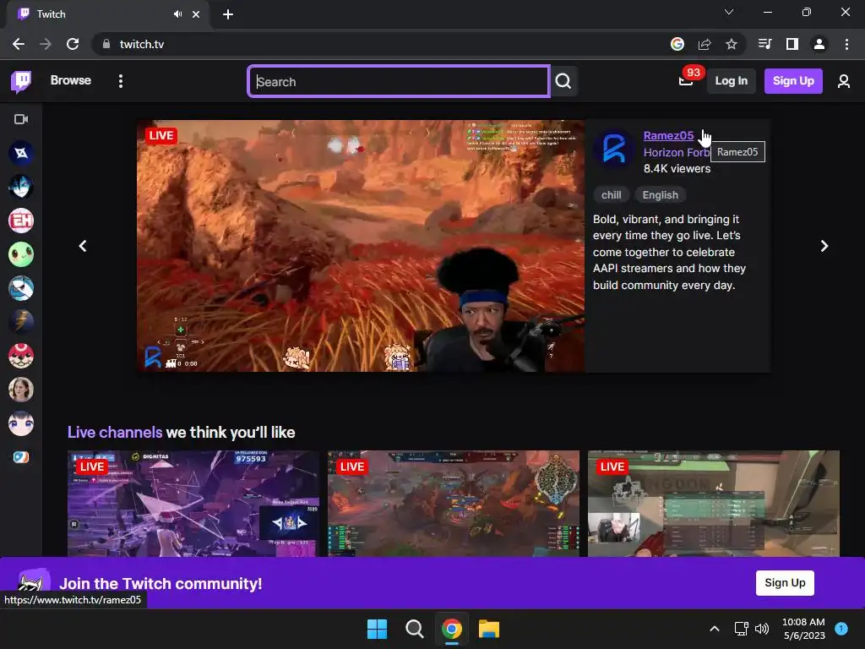
Task: Click the magnifier search button
Action: pos(563,81)
